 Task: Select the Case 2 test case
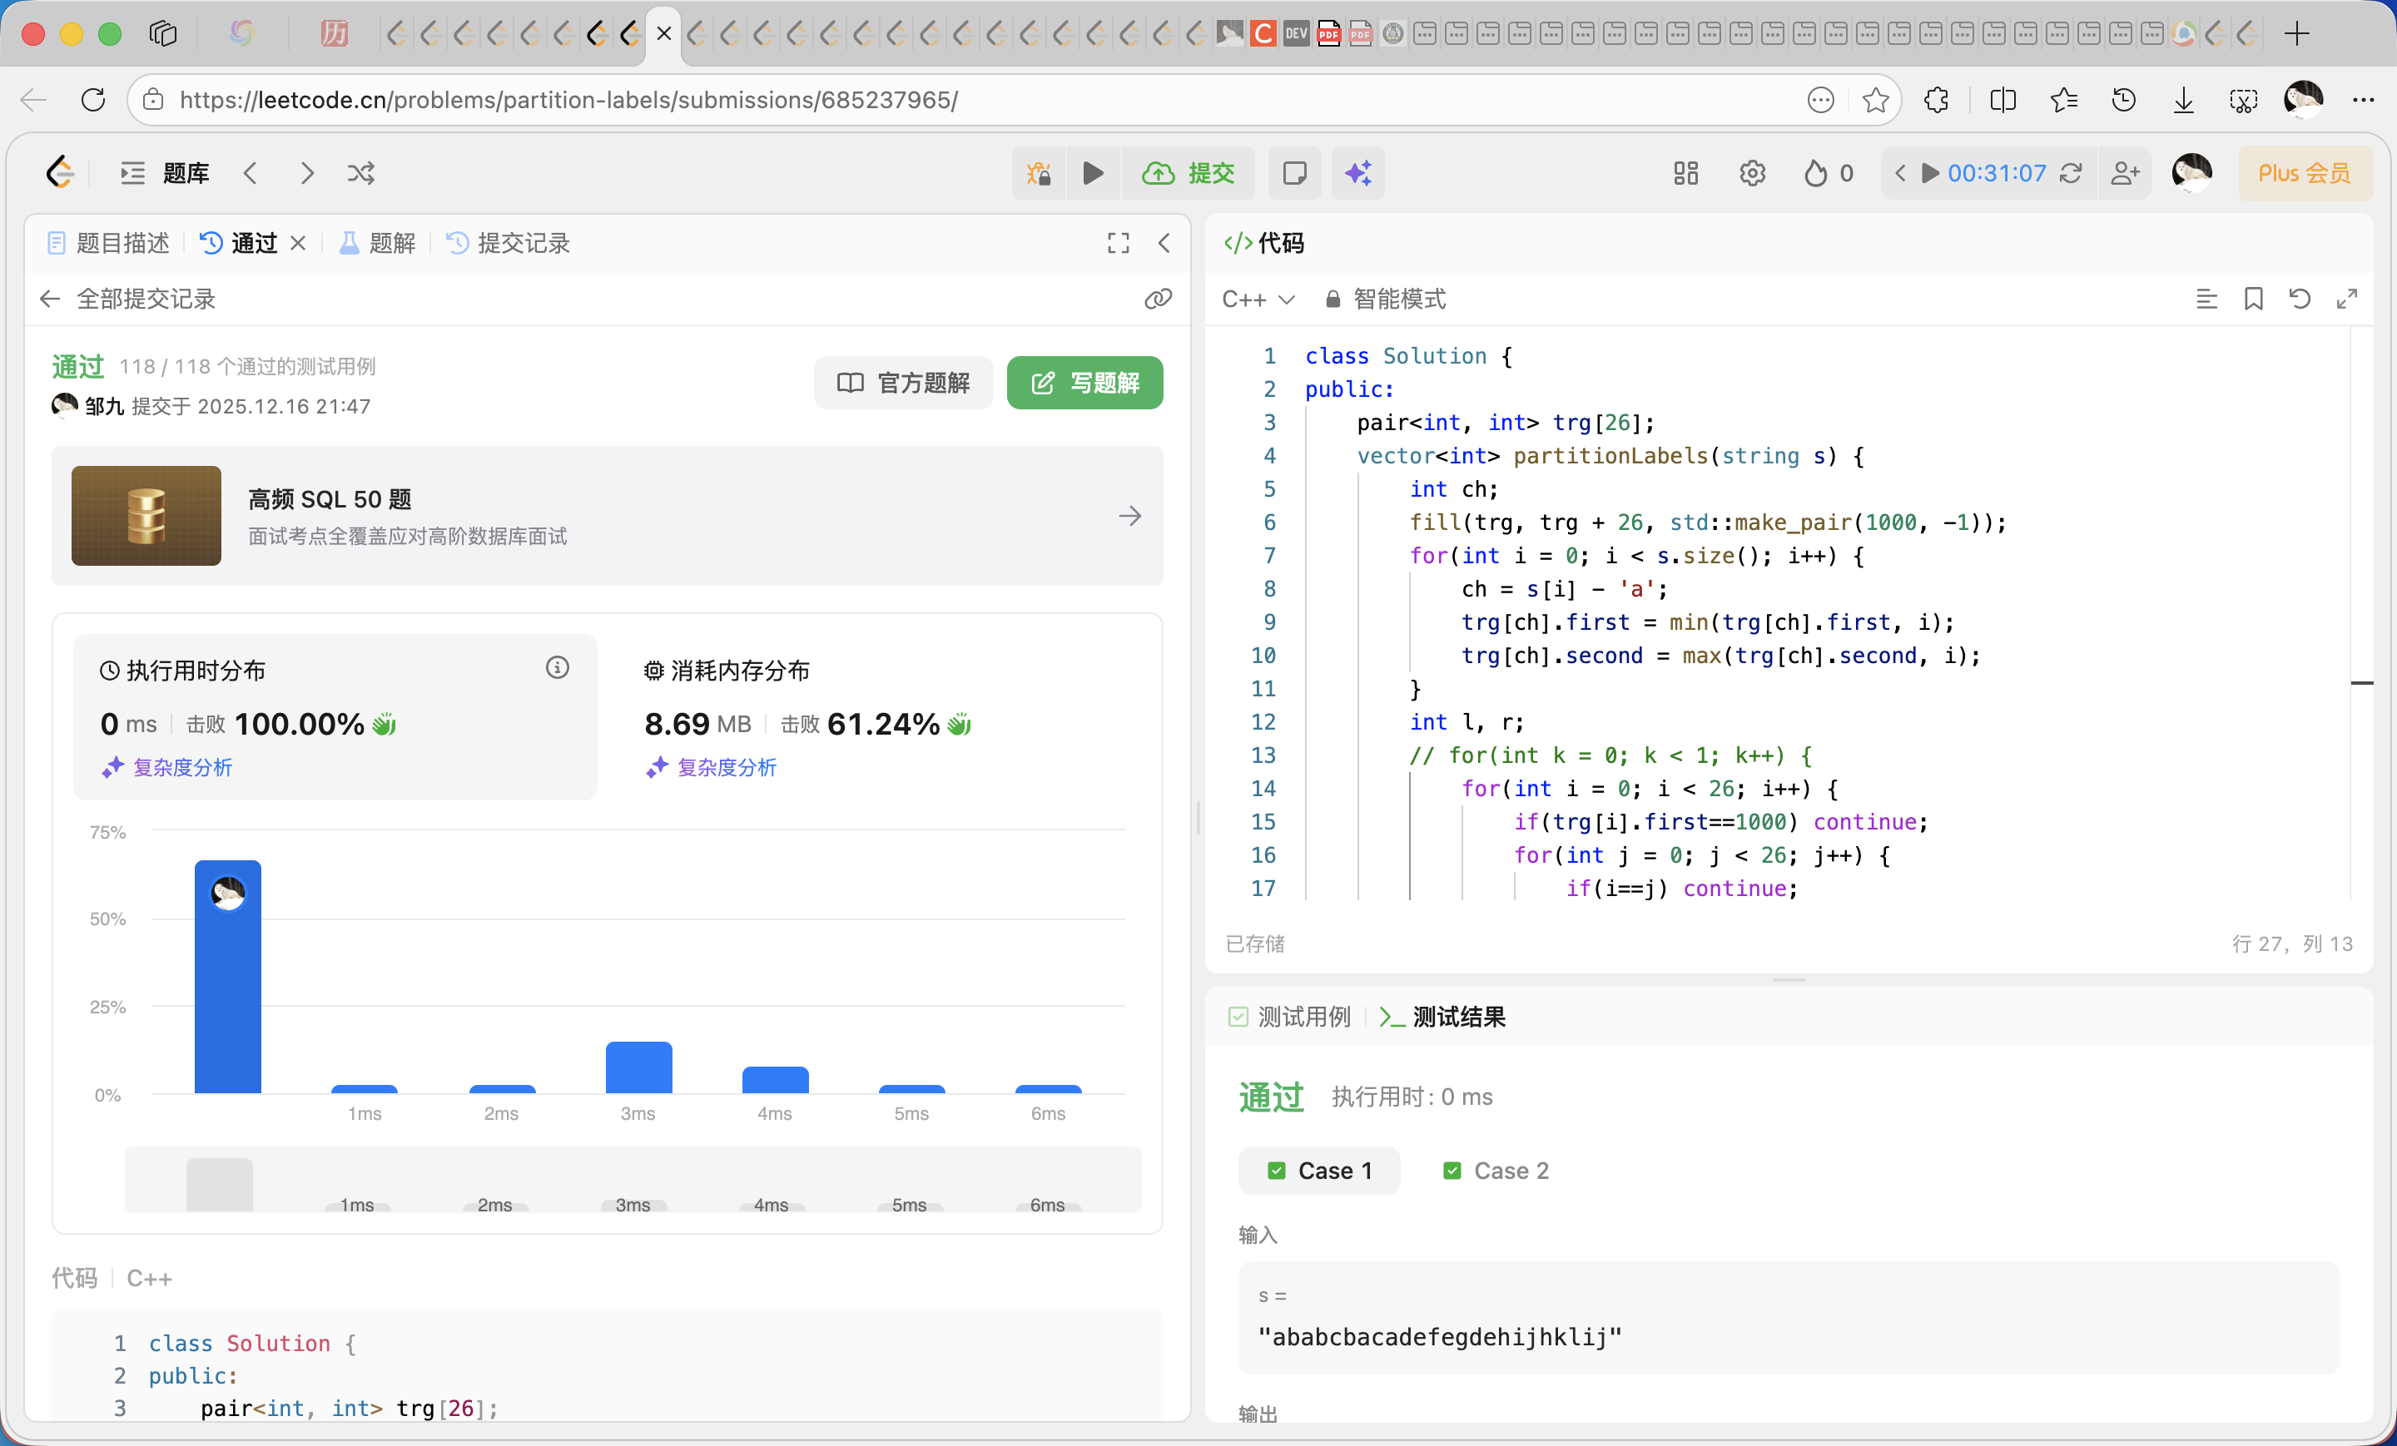pyautogui.click(x=1496, y=1171)
